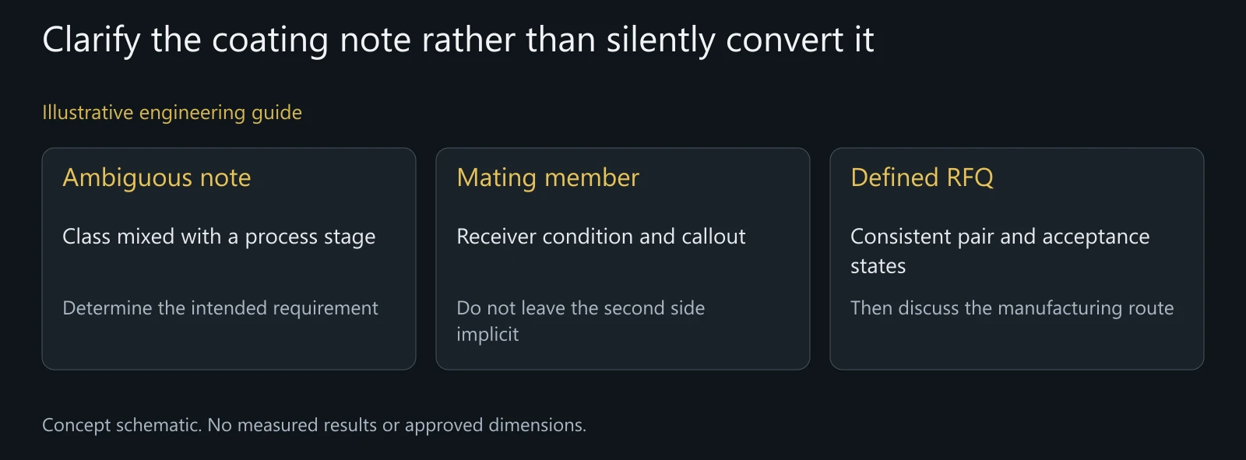Select 'Do not leave the second side implicit'
The width and height of the screenshot is (1246, 460).
580,321
